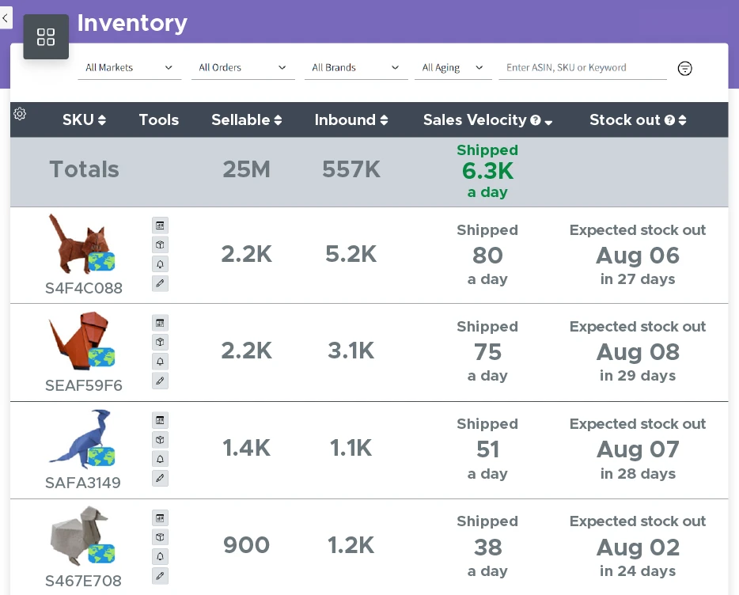Expand the All Brands dropdown
The width and height of the screenshot is (739, 595).
(356, 67)
